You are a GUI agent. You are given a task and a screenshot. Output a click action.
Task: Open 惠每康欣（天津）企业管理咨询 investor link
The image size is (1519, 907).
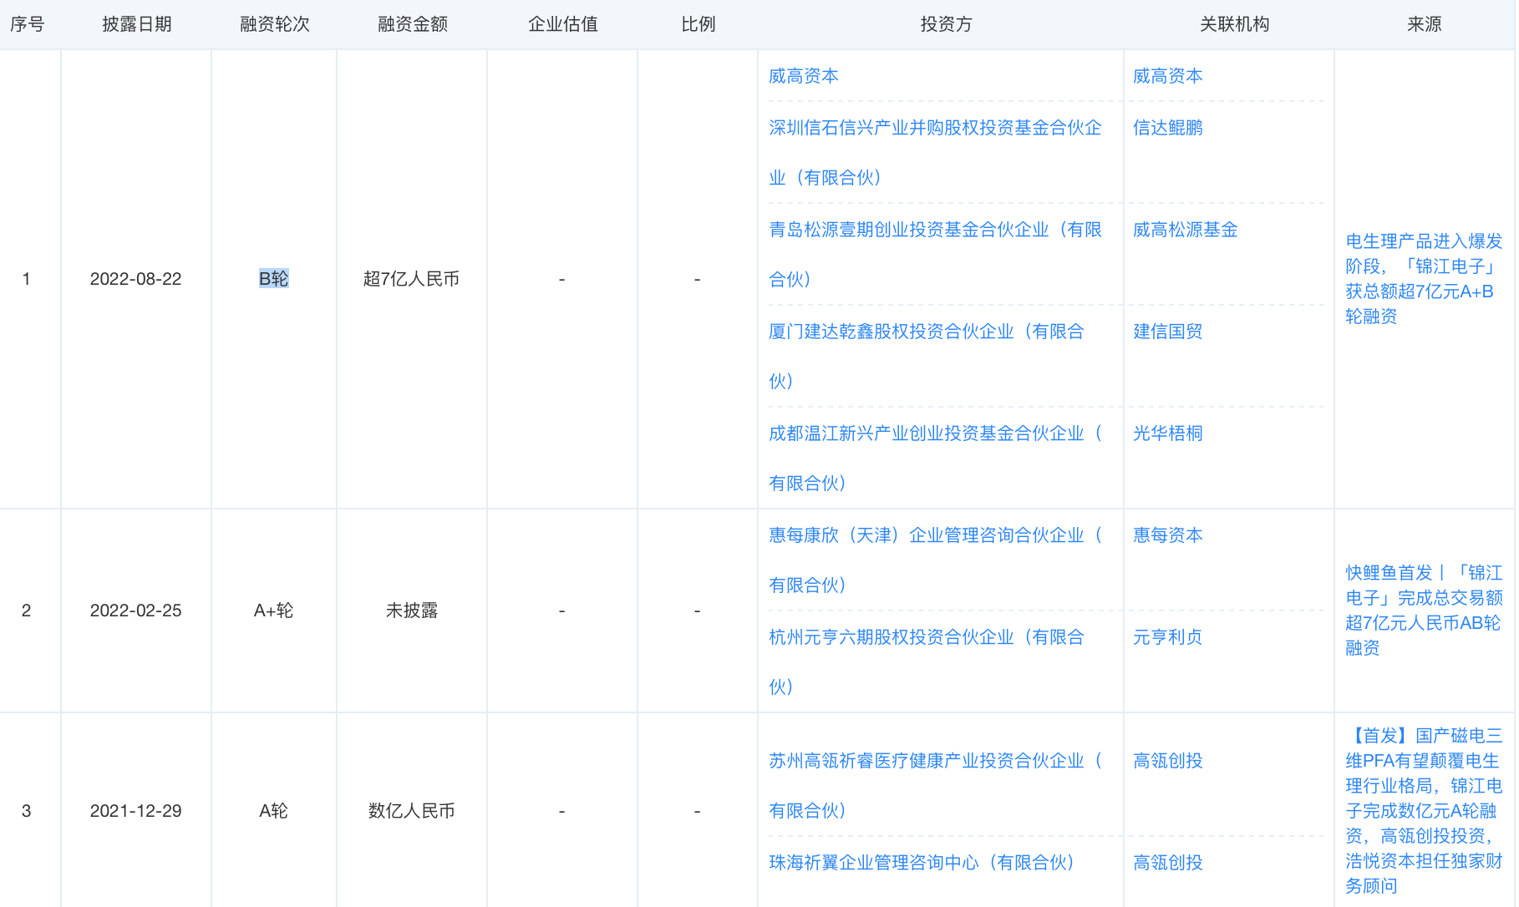(935, 560)
